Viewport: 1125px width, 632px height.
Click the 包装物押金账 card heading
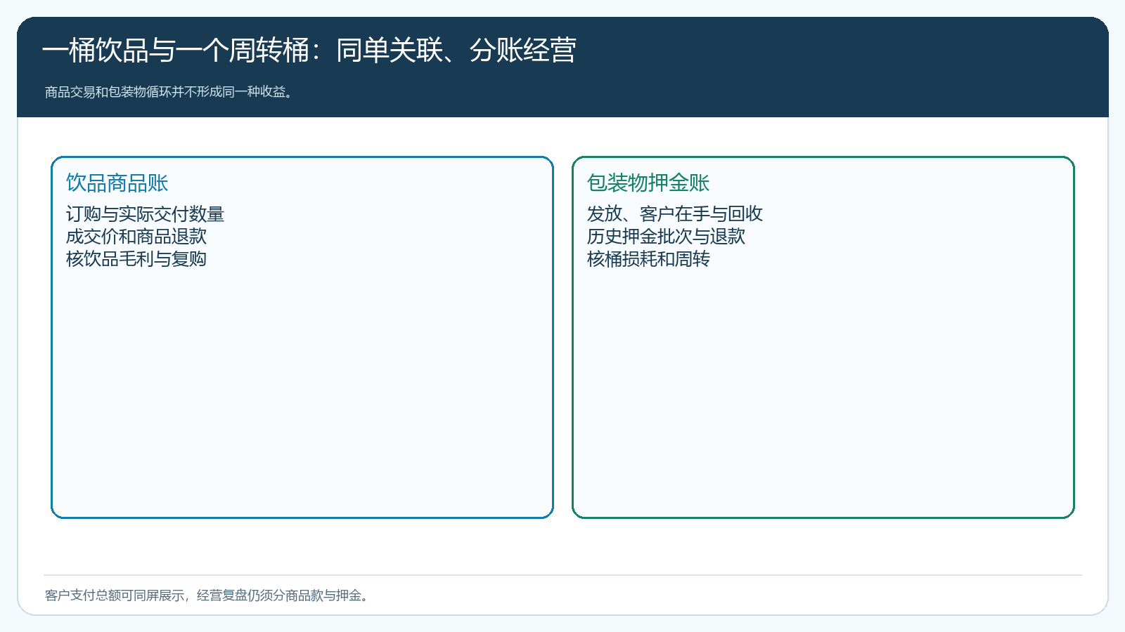[x=648, y=183]
